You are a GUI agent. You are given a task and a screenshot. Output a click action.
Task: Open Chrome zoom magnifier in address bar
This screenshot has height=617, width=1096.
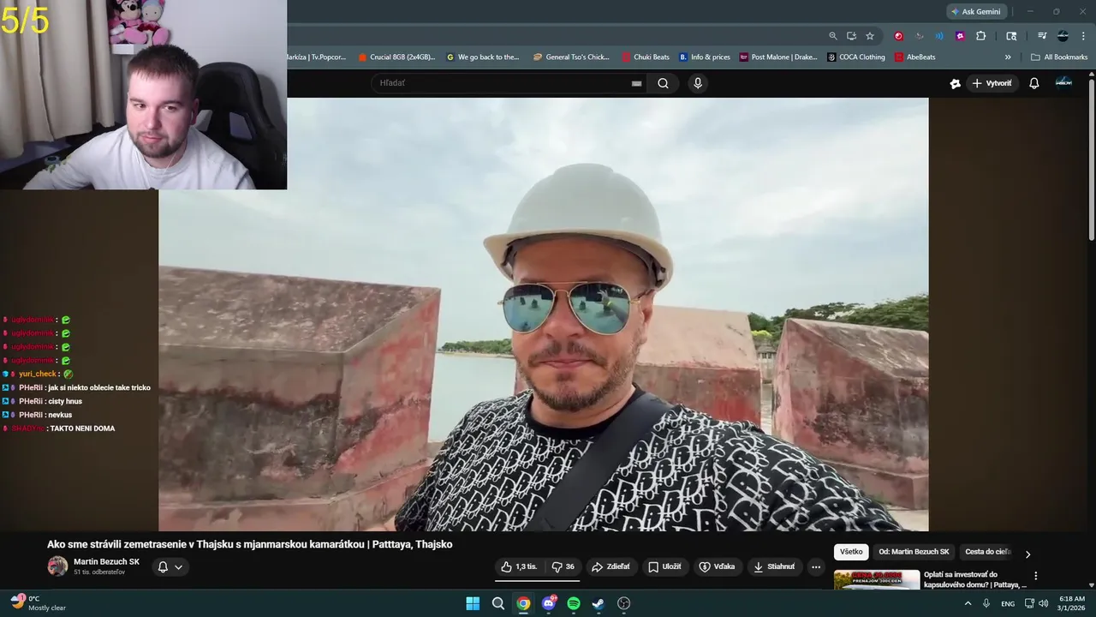tap(832, 36)
